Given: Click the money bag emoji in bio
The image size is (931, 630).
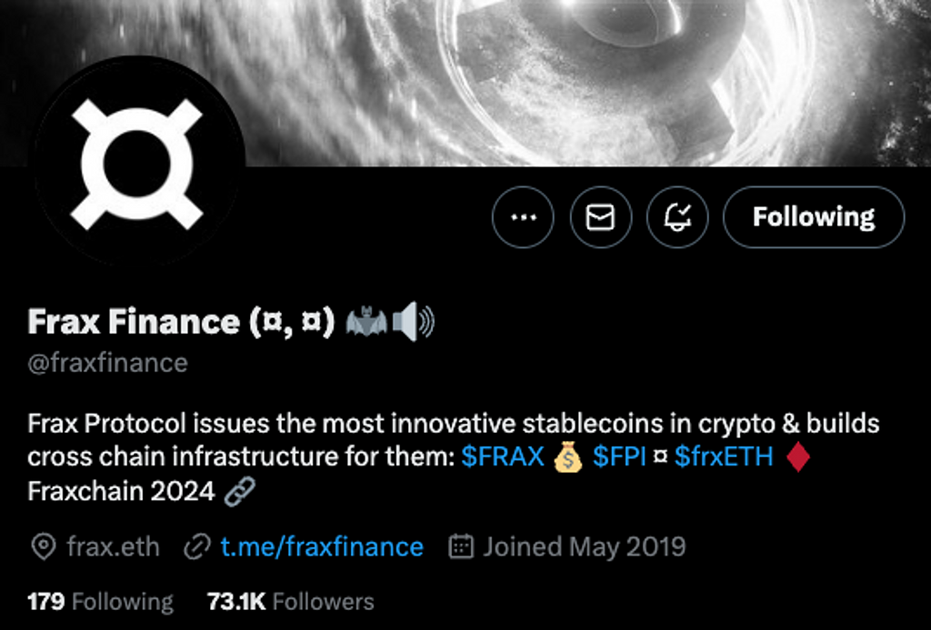Looking at the screenshot, I should point(567,457).
